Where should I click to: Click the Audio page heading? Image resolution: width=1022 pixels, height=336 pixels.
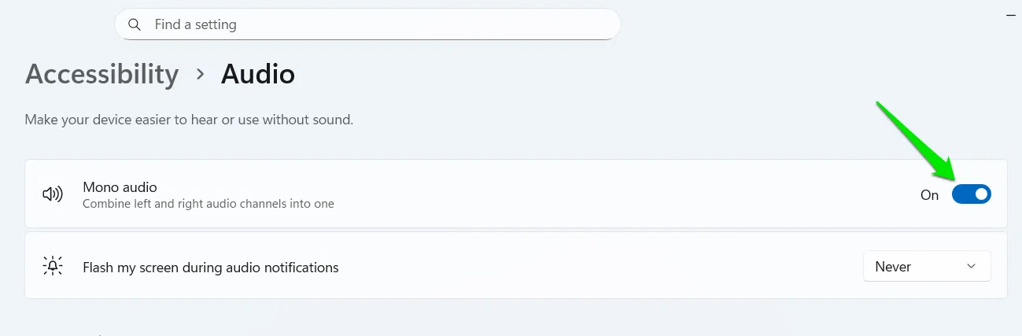click(x=258, y=74)
